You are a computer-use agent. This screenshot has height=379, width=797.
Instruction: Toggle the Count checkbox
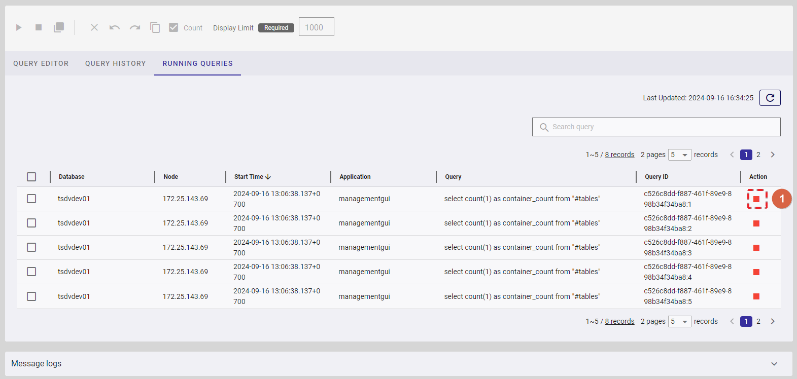(174, 27)
